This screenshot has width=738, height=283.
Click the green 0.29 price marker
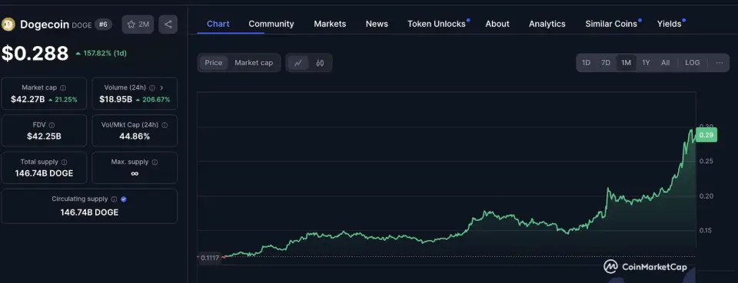pyautogui.click(x=706, y=135)
